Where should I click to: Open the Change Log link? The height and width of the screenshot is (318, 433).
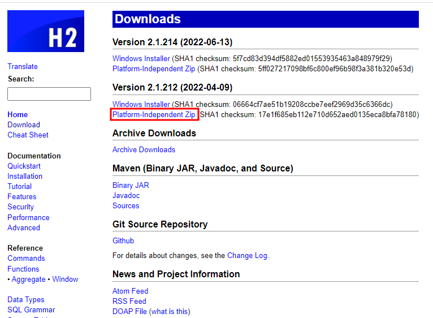247,256
